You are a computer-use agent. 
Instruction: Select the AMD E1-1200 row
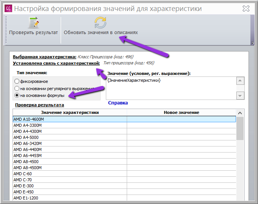(x=124, y=198)
